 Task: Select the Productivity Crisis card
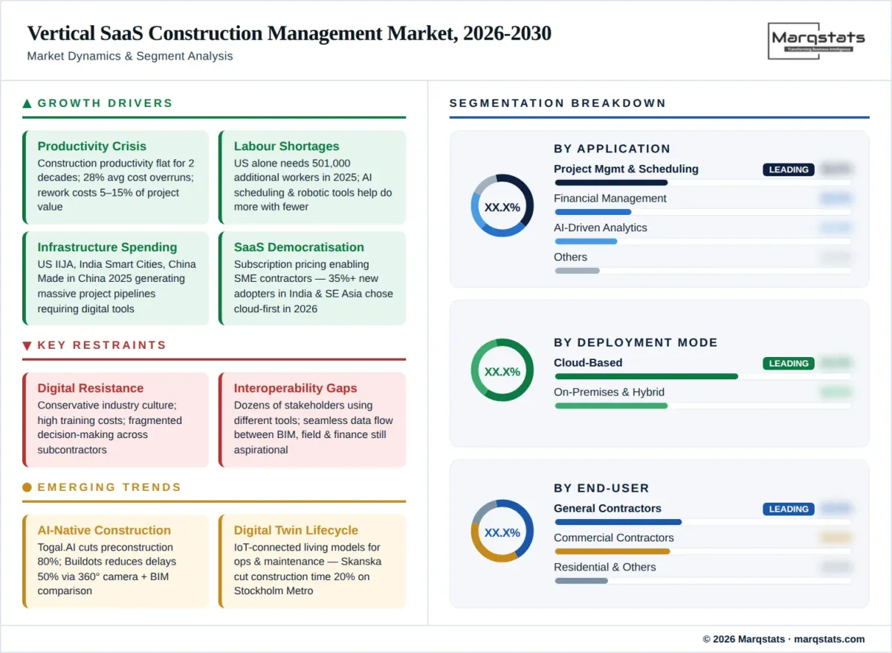tap(116, 176)
